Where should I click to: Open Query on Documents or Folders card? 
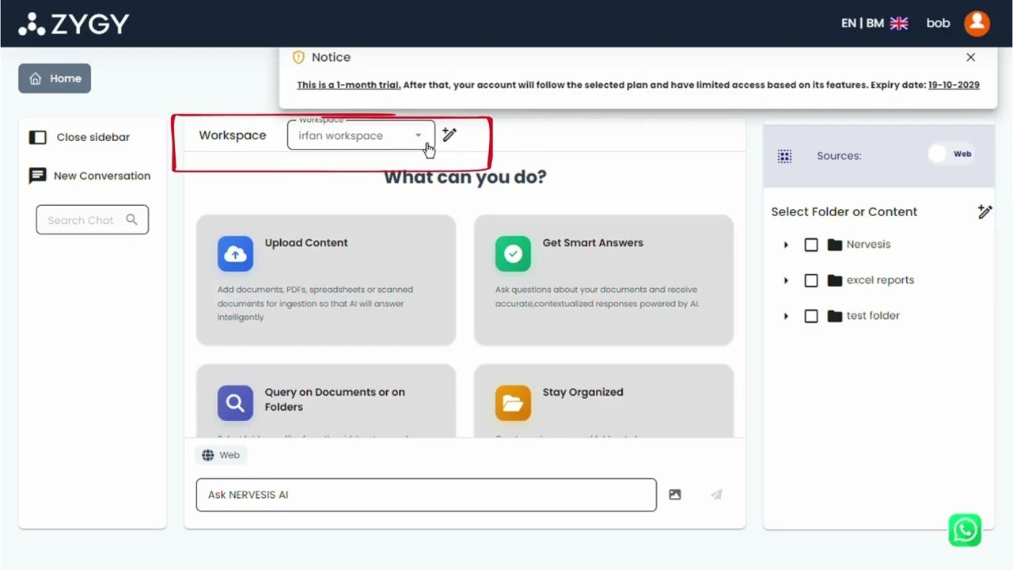pyautogui.click(x=326, y=401)
